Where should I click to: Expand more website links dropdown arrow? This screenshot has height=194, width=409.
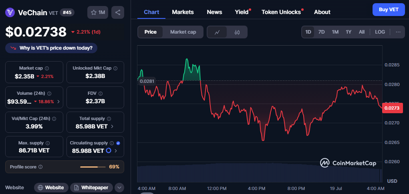point(119,188)
